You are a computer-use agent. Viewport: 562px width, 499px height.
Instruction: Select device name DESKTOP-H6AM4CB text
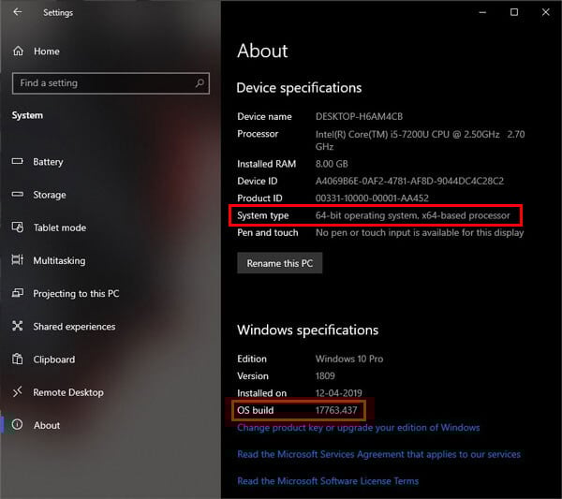(x=359, y=116)
